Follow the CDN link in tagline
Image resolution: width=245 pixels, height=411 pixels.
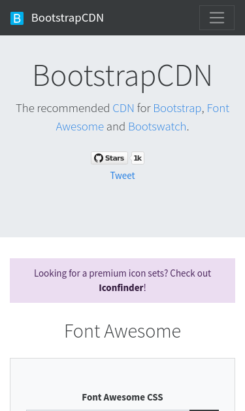(123, 108)
